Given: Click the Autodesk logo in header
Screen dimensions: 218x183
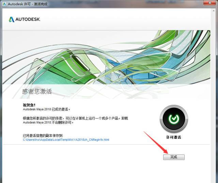Looking at the screenshot, I should coord(25,19).
